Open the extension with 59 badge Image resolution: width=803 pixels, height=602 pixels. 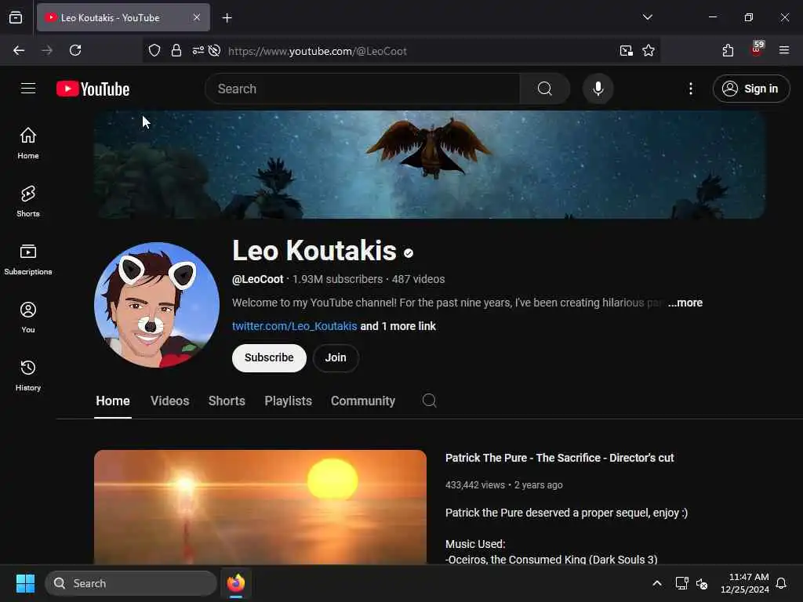(x=757, y=49)
